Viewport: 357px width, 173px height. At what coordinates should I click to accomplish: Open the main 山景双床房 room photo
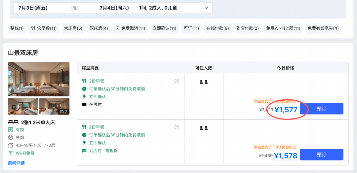[39, 79]
